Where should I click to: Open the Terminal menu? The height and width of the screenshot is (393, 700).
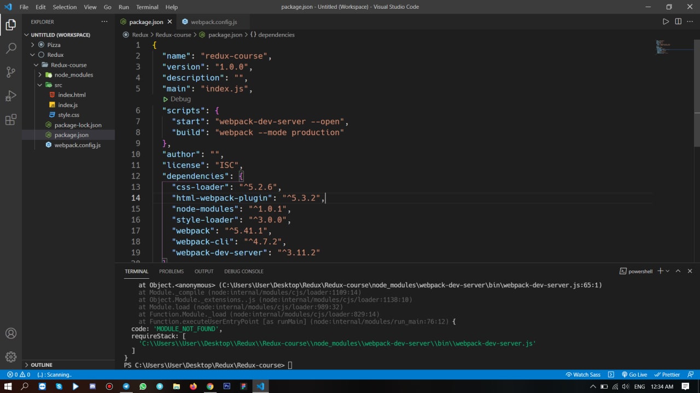pos(148,7)
